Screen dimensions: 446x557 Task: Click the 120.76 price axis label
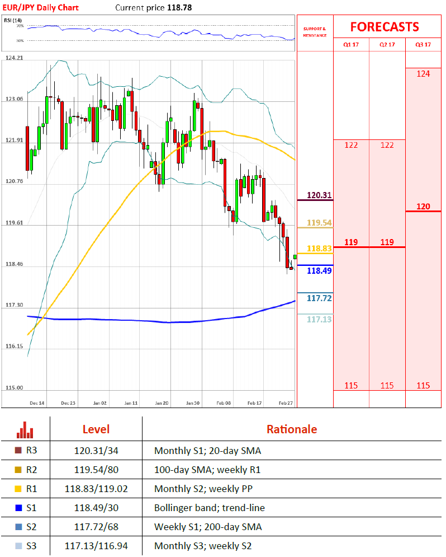14,181
